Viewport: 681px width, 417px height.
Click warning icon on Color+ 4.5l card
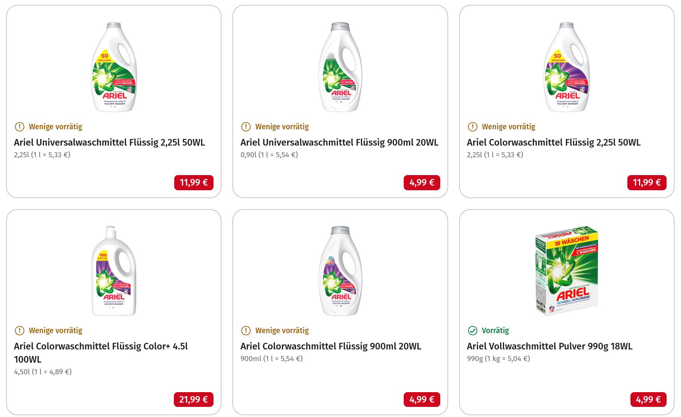[x=19, y=330]
